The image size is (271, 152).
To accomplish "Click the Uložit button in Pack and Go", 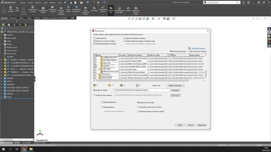I will (x=180, y=125).
